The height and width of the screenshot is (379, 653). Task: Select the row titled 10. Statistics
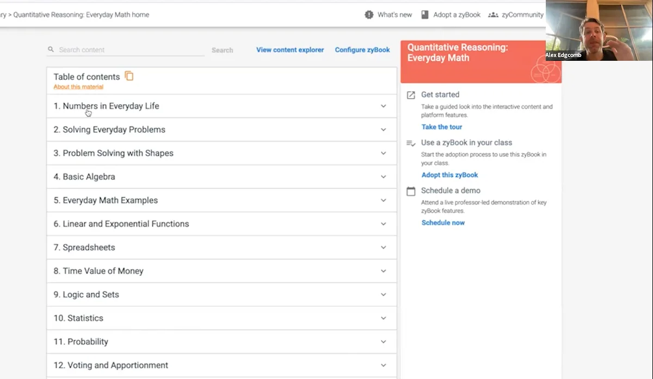coord(222,318)
